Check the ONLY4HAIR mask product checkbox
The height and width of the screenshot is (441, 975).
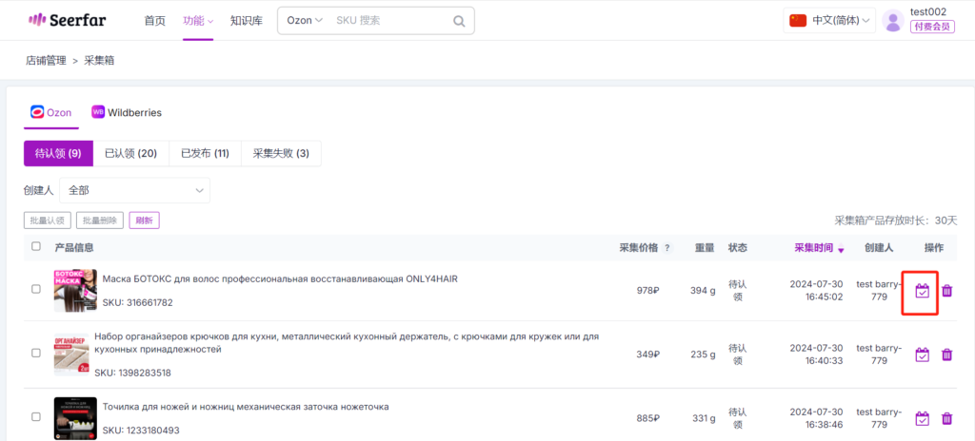click(36, 289)
